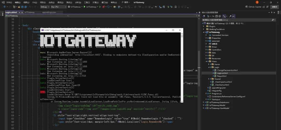Click the Visual Studio logo icon
This screenshot has height=130, width=281.
coord(3,2)
